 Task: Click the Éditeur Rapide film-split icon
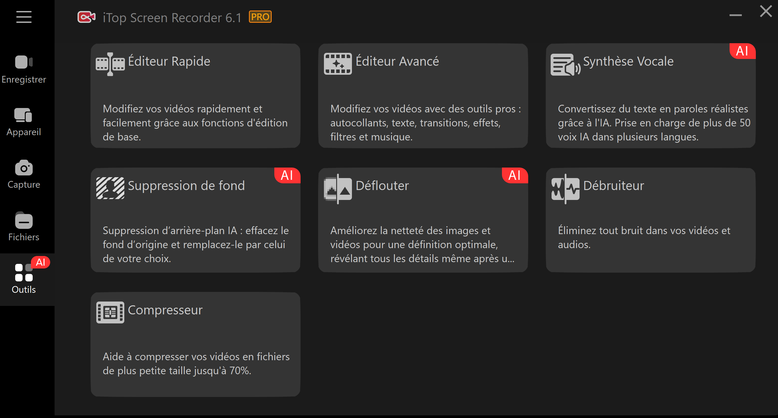tap(110, 64)
